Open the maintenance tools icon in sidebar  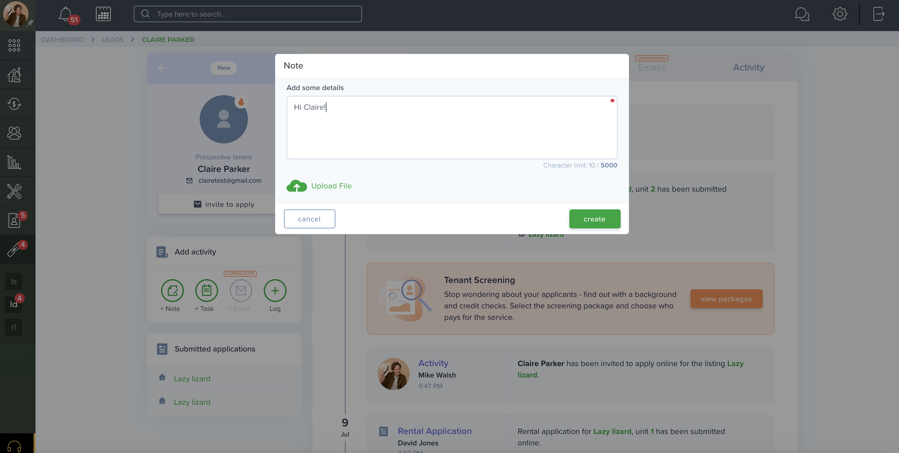click(x=14, y=191)
